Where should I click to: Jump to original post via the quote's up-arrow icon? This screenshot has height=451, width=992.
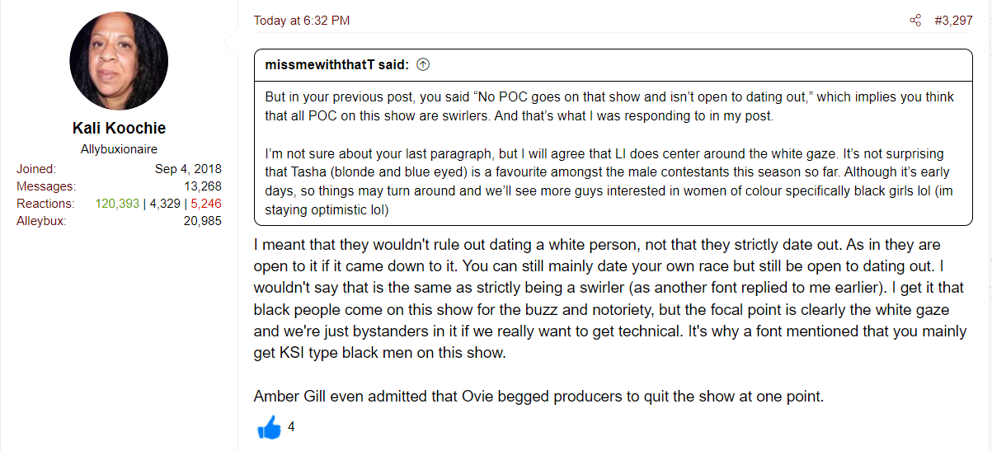pyautogui.click(x=423, y=64)
